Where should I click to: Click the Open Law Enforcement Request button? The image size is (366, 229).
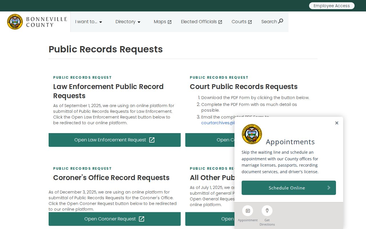pos(115,140)
